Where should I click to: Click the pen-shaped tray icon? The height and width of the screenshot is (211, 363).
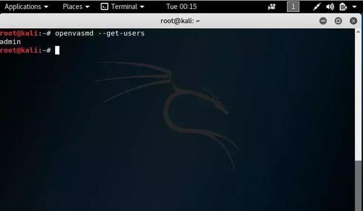(316, 7)
